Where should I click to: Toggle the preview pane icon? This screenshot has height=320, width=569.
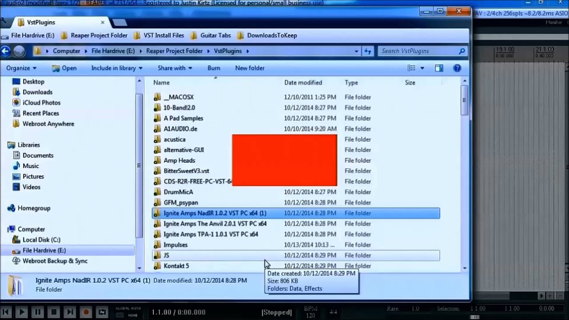pos(439,68)
